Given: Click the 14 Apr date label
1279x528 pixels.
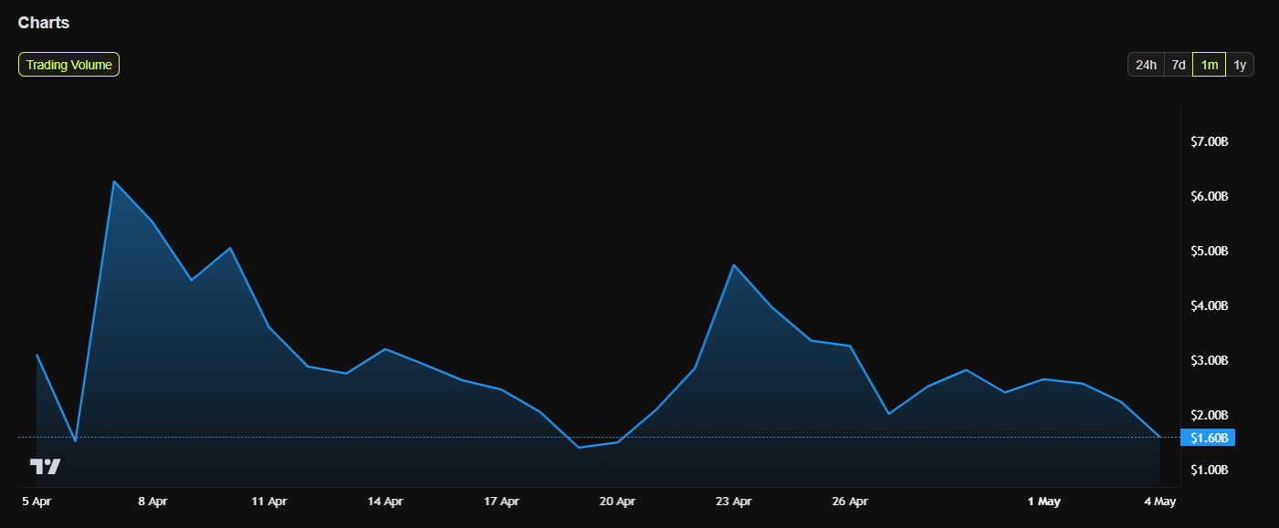Looking at the screenshot, I should tap(385, 501).
